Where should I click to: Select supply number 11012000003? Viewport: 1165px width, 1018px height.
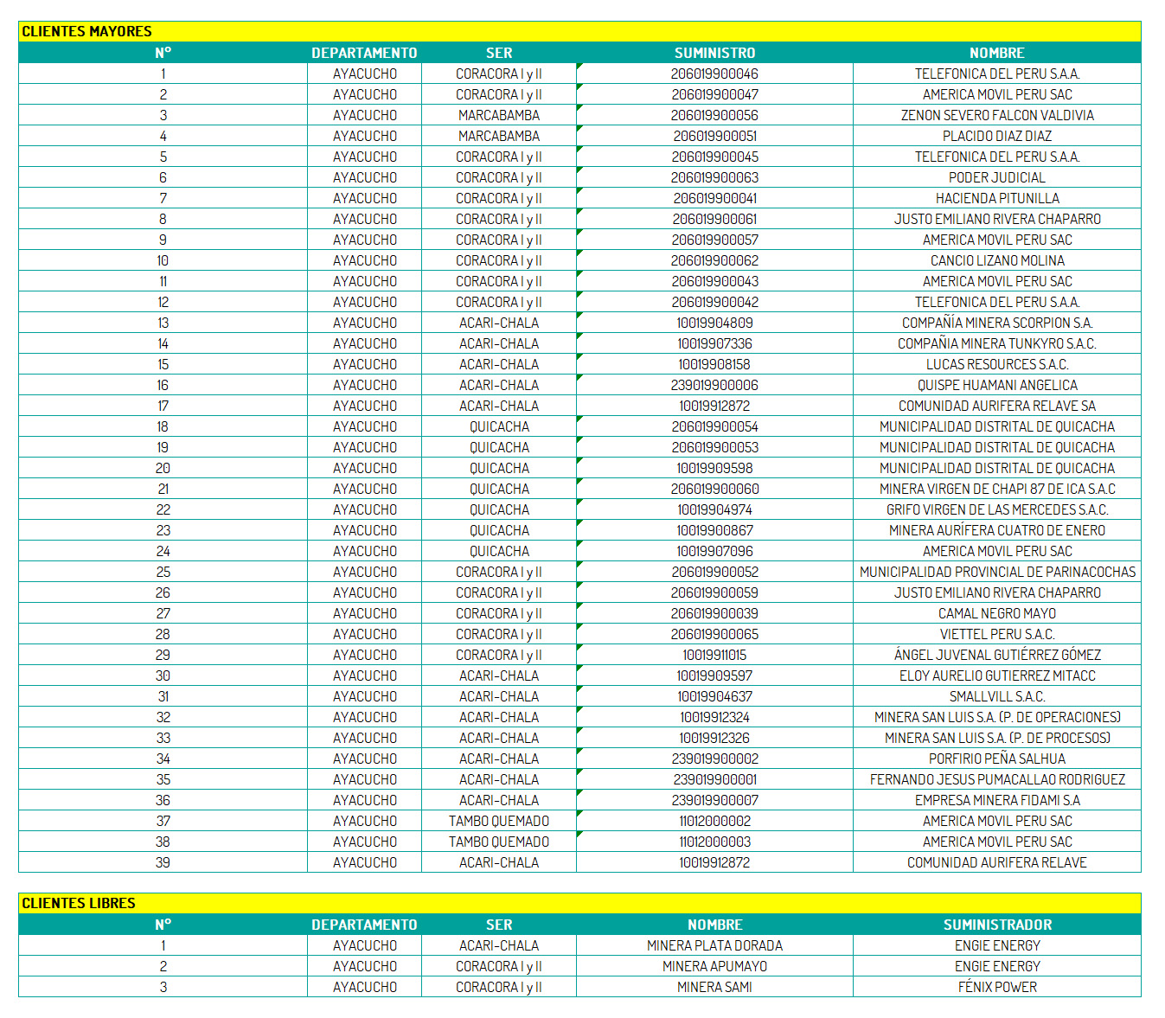point(714,842)
